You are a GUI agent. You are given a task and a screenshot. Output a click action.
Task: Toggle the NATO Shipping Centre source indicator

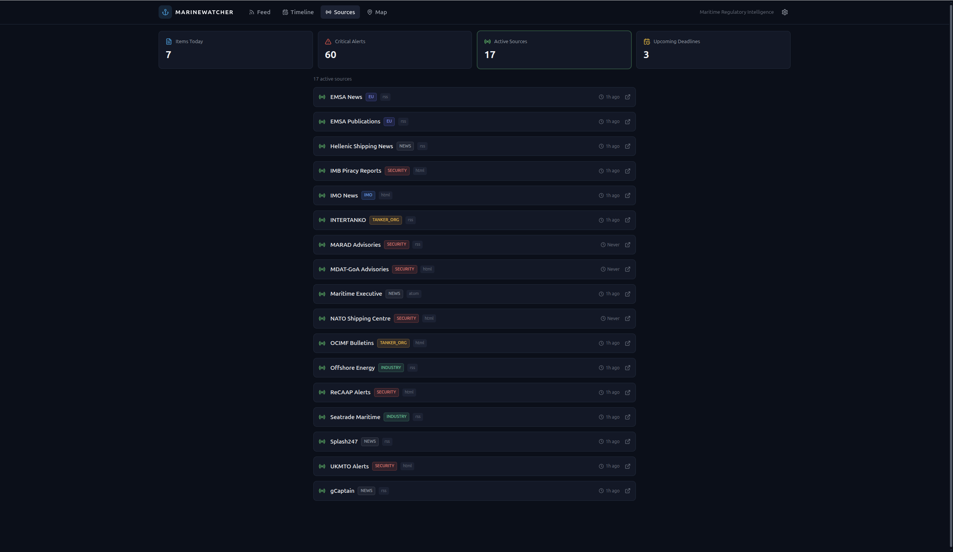(x=321, y=318)
